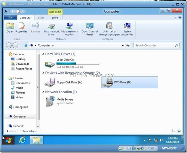The height and width of the screenshot is (153, 187).
Task: Collapse the Network Location group
Action: click(43, 92)
